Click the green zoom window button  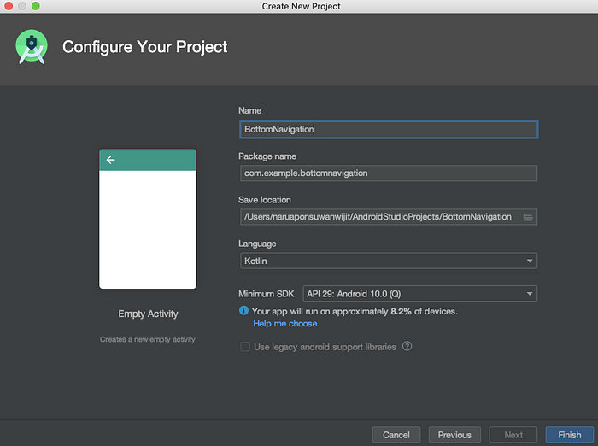click(x=36, y=6)
